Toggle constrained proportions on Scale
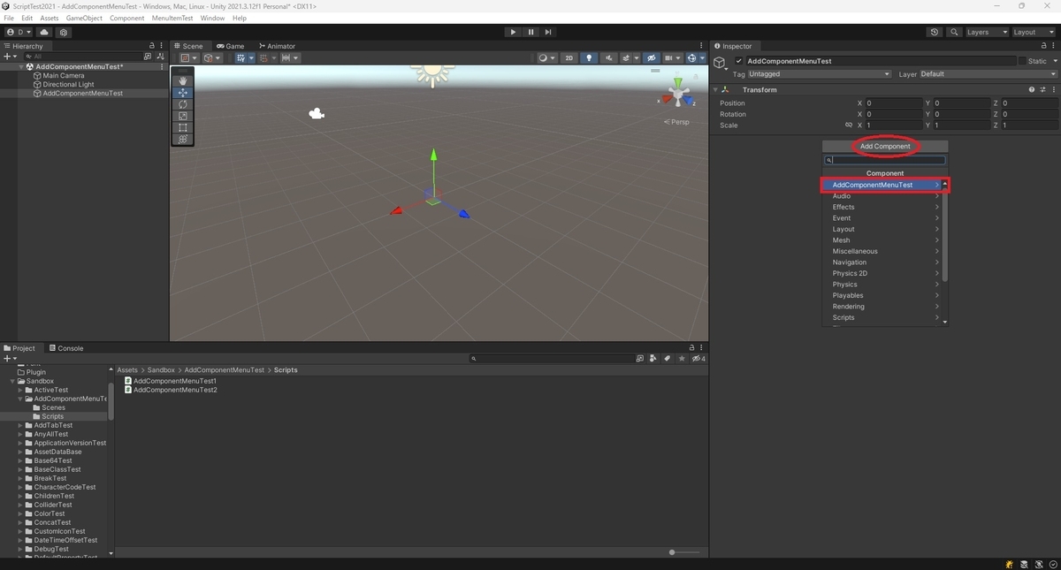Screen dimensions: 1061x570 [849, 125]
